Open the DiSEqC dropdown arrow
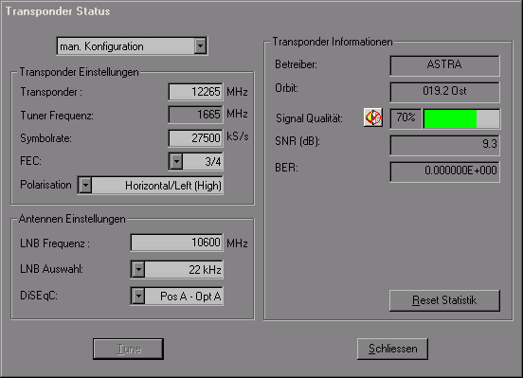The width and height of the screenshot is (523, 378). pos(138,296)
